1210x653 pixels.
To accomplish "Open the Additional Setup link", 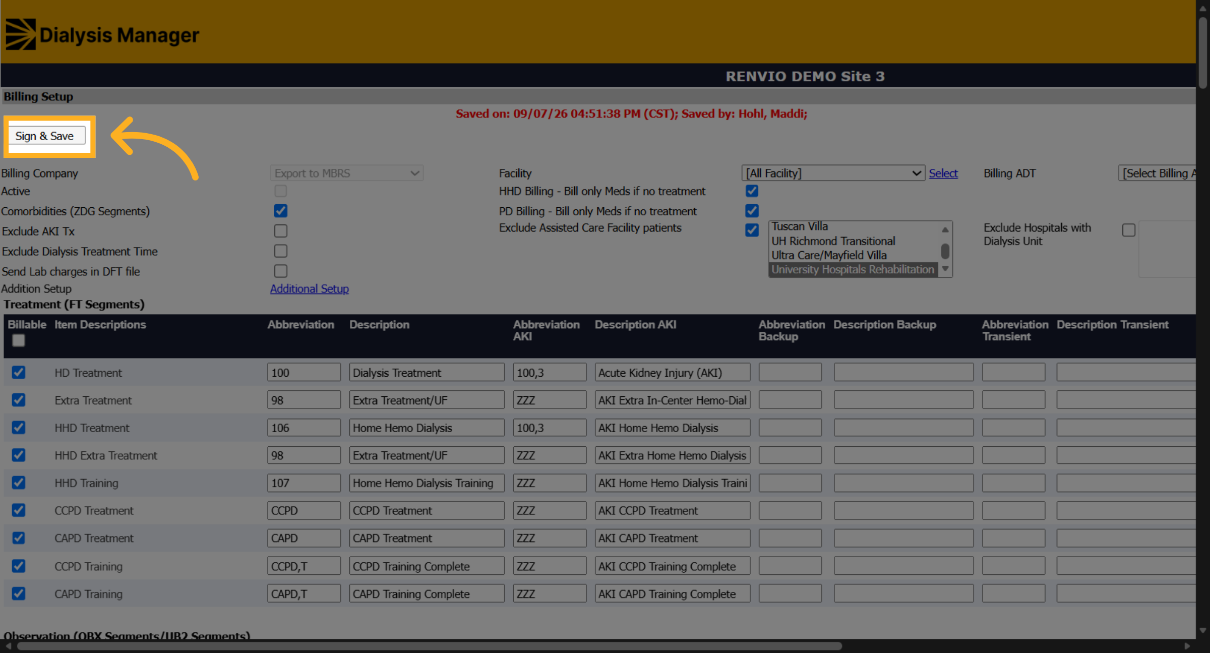I will (309, 288).
